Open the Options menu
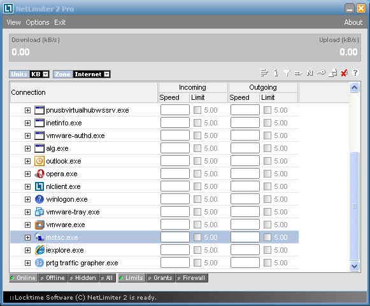Image resolution: width=370 pixels, height=306 pixels. [38, 22]
